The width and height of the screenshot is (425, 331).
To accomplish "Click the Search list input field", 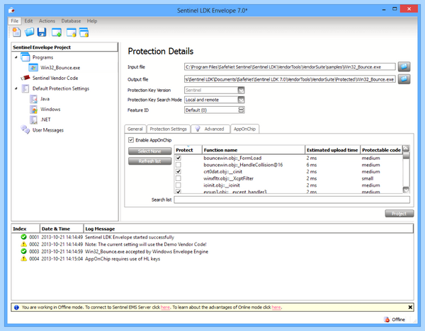I will click(292, 199).
